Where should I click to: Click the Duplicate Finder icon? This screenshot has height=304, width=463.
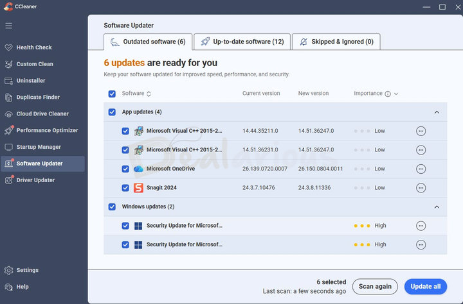coord(8,97)
